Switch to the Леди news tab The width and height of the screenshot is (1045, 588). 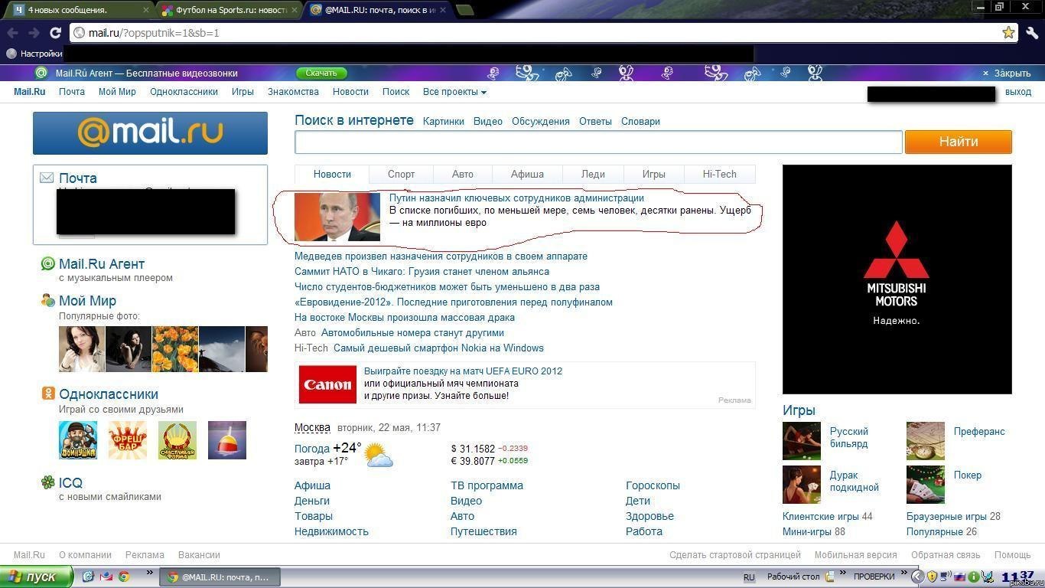pos(593,174)
